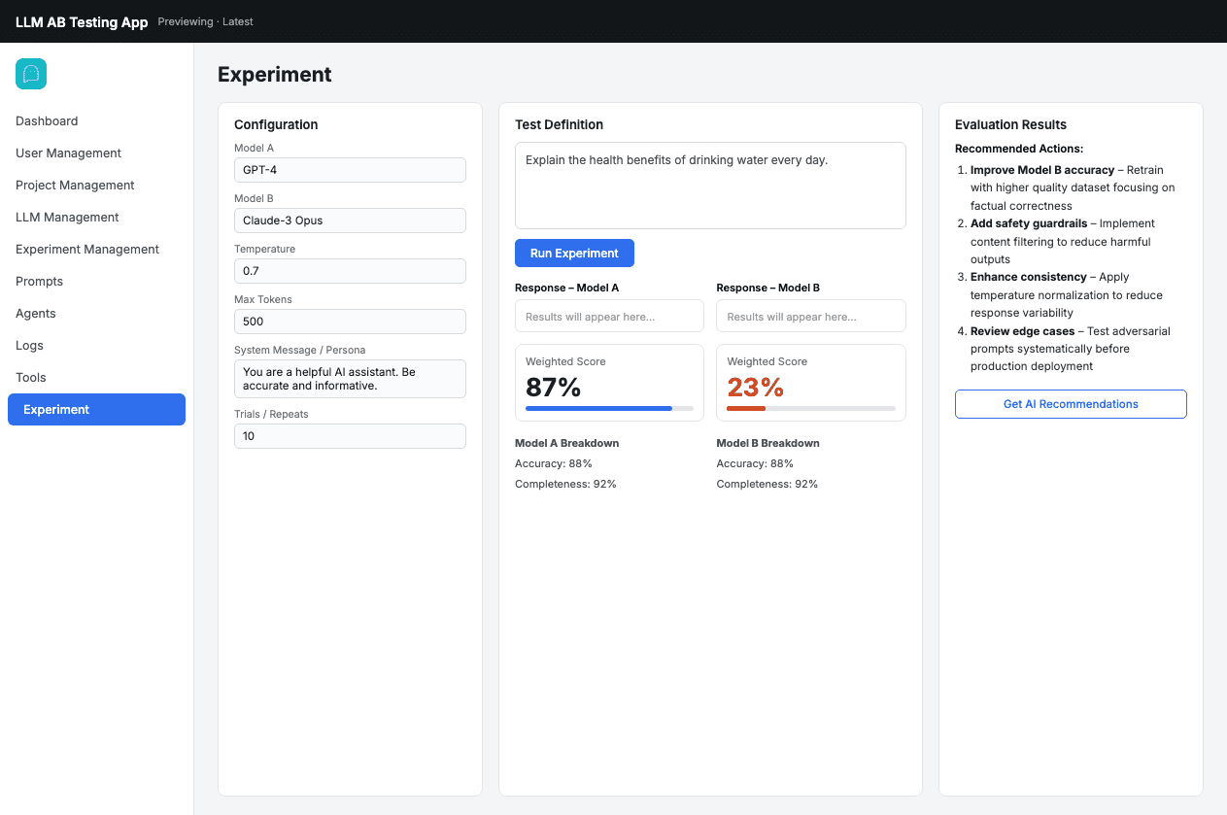Open the Dashboard page
Viewport: 1227px width, 815px height.
(47, 121)
